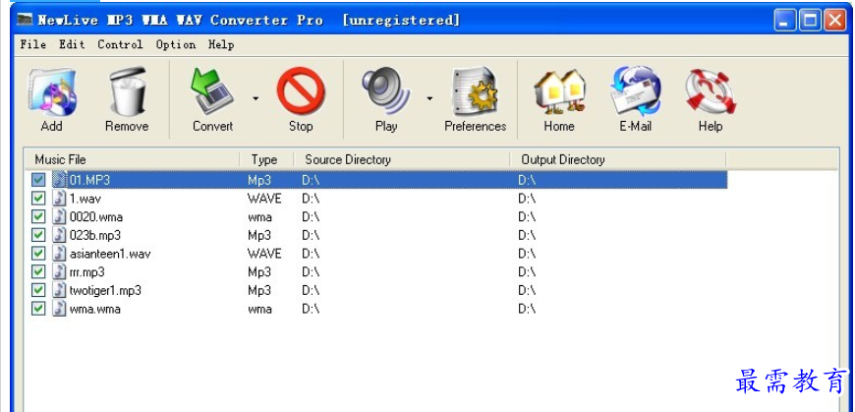Viewport: 855px width, 412px height.
Task: Expand the Convert dropdown arrow
Action: click(x=256, y=98)
